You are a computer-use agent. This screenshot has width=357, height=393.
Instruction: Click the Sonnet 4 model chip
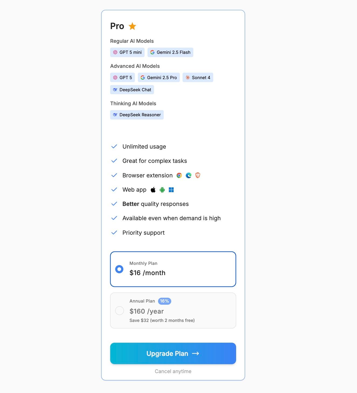coord(198,78)
